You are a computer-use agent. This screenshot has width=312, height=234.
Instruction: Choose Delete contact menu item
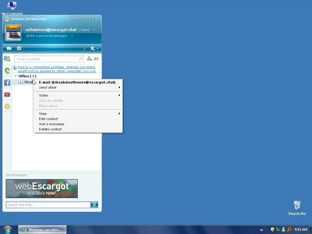[78, 129]
